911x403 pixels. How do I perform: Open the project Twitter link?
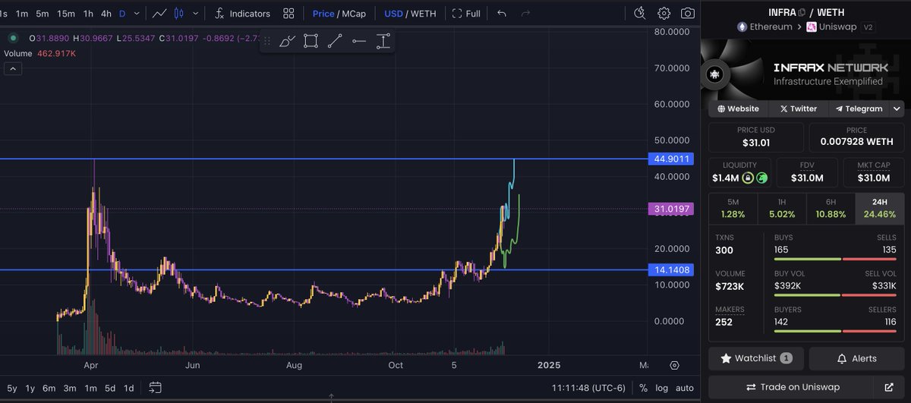[798, 109]
